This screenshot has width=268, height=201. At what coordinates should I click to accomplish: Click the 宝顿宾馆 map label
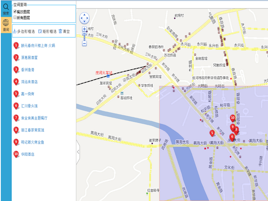[155, 77]
